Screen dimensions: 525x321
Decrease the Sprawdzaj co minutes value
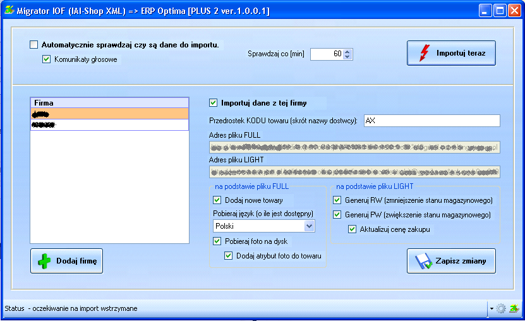(348, 57)
